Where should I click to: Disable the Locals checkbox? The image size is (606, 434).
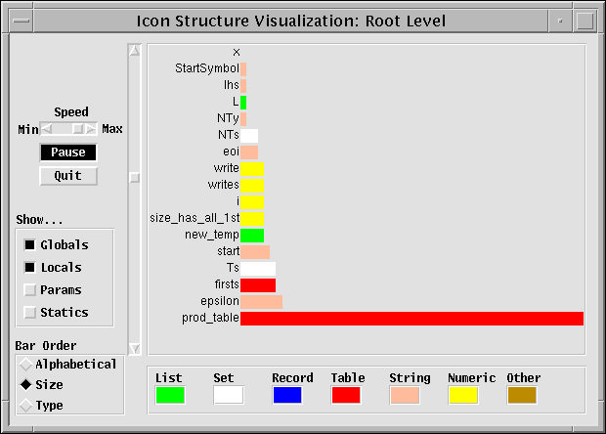click(x=30, y=268)
